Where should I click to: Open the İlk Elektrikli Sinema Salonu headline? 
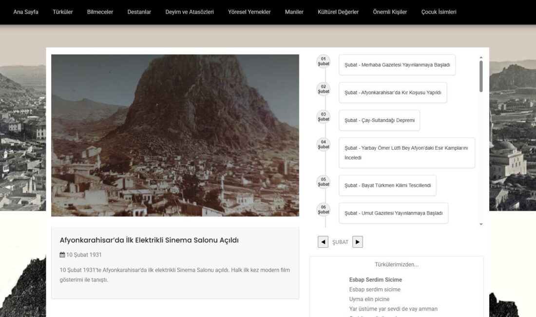click(x=149, y=240)
